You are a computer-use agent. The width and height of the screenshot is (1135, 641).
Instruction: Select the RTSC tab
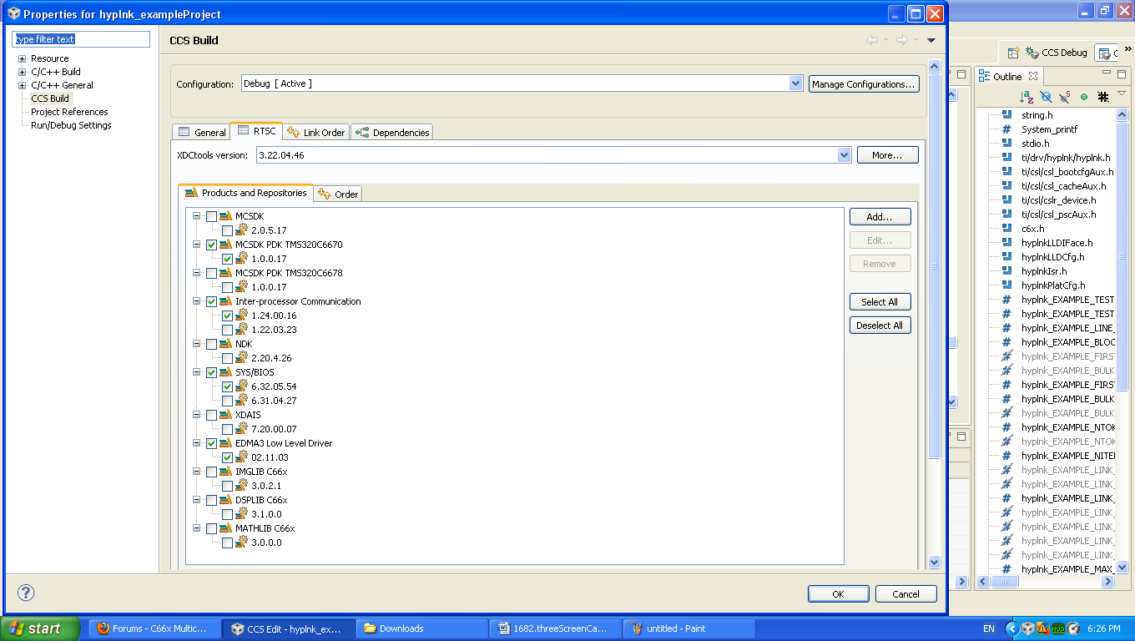256,131
